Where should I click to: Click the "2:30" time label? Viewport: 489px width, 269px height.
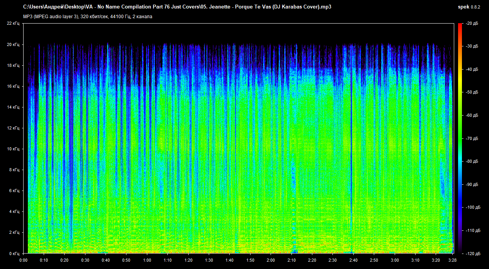coord(333,260)
